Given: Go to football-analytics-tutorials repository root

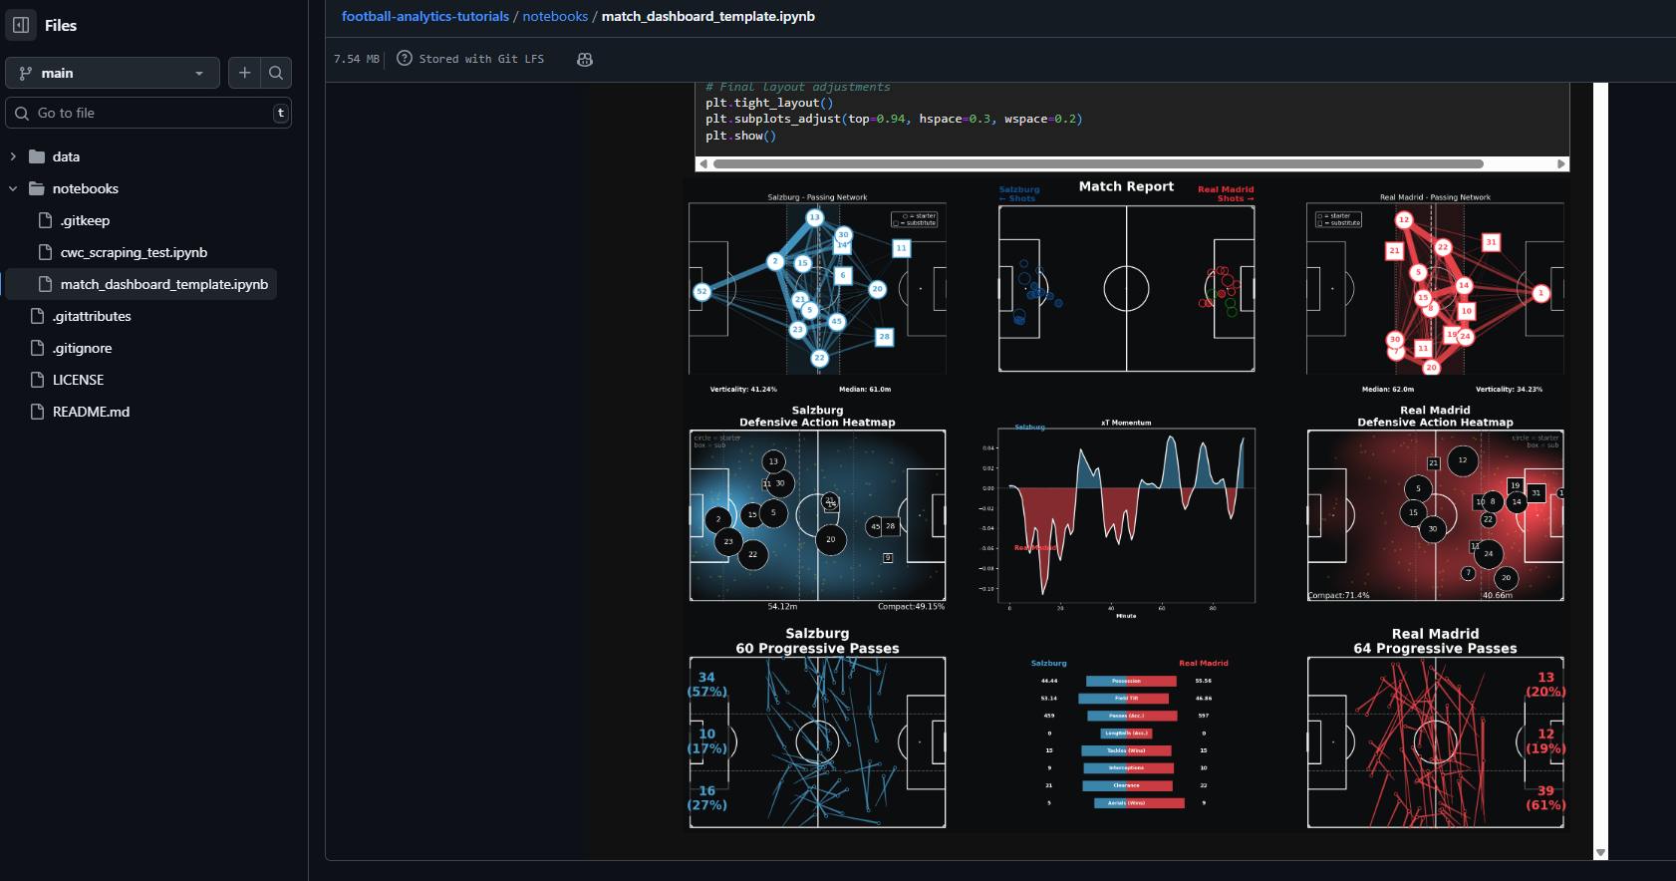Looking at the screenshot, I should [x=424, y=16].
